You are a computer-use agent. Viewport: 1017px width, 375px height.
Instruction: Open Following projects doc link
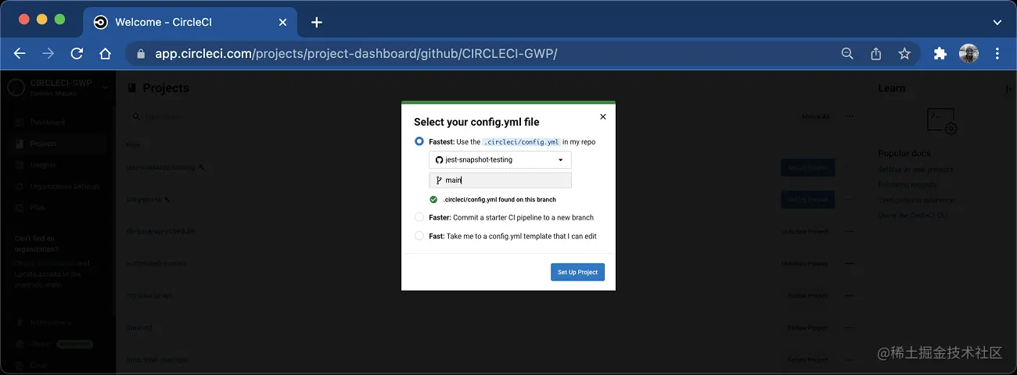907,185
